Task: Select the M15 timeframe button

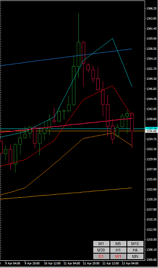Action: coord(135,244)
